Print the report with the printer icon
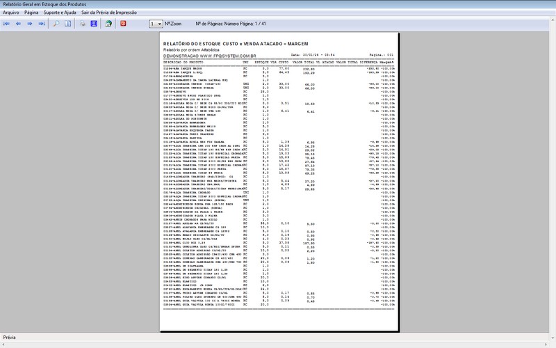 point(82,24)
